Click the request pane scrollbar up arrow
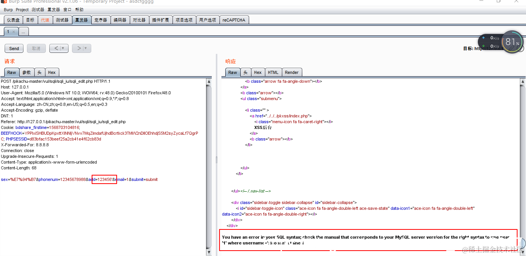 (x=209, y=81)
